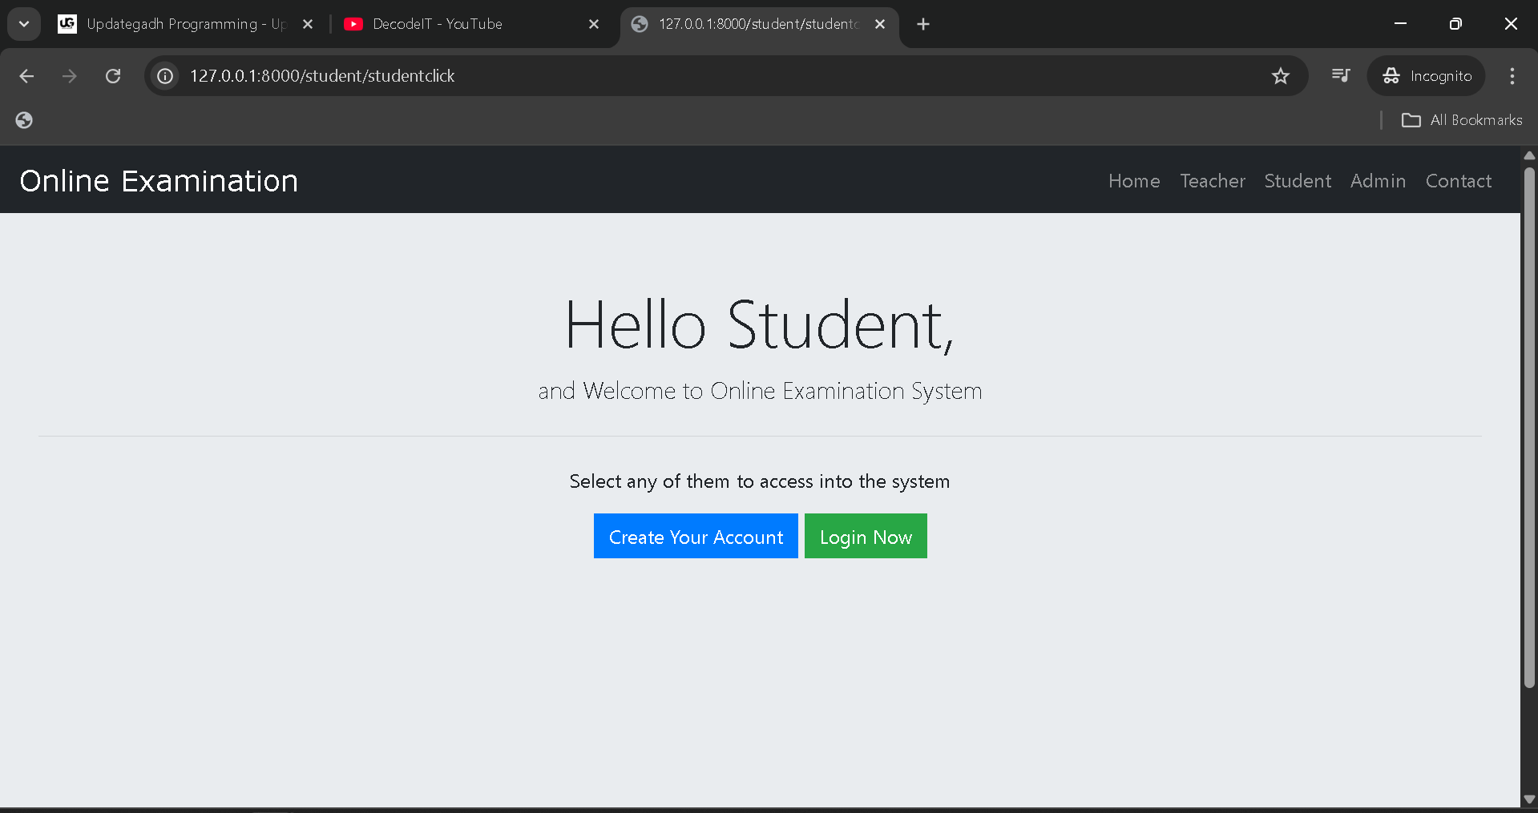This screenshot has width=1538, height=813.
Task: Click the Incognito mode indicator icon
Action: pos(1391,75)
